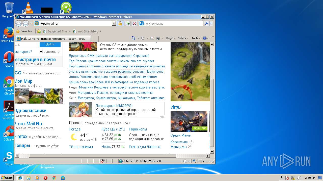This screenshot has width=323, height=181.
Task: Open the Start menu
Action: [x=7, y=177]
